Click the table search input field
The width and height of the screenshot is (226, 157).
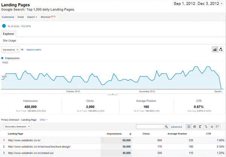150,127
